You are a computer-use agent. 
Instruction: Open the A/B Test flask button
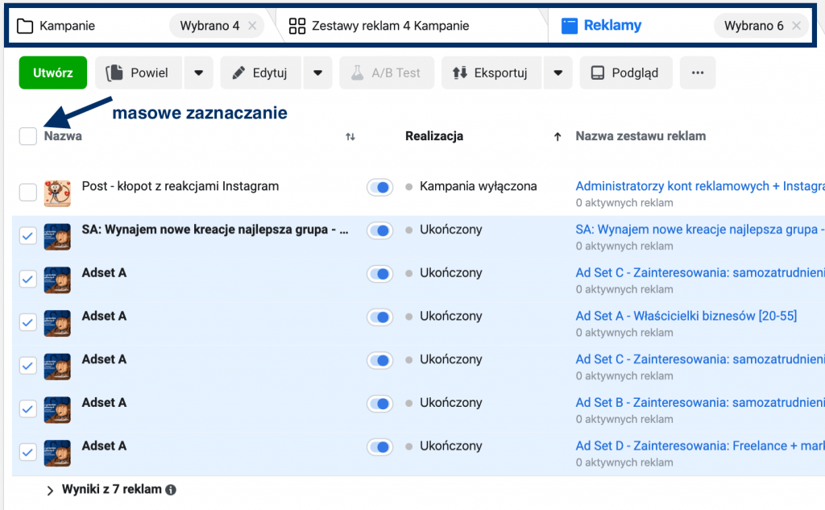coord(386,73)
